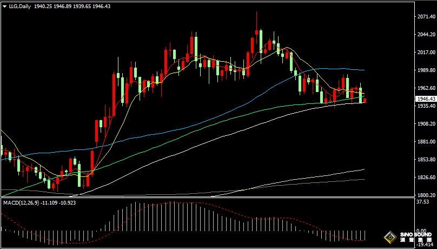Click the 2071.40 price axis label
The height and width of the screenshot is (249, 437).
[426, 17]
